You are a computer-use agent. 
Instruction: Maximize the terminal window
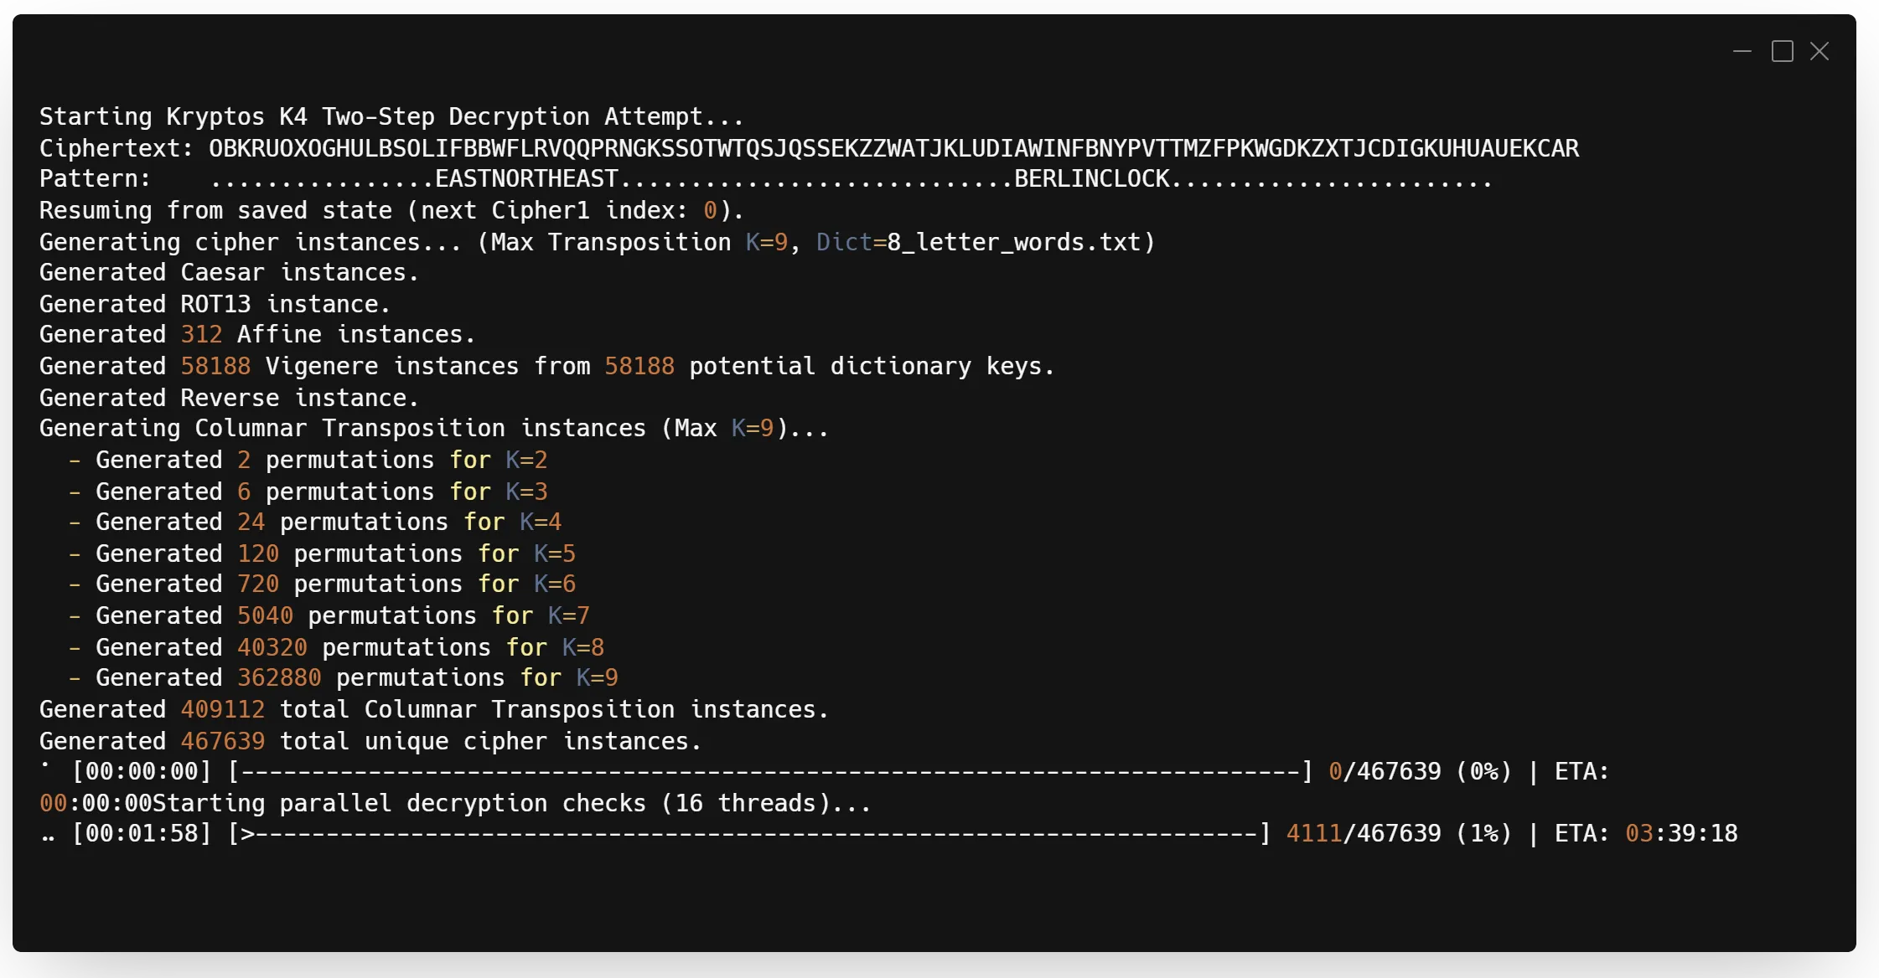pos(1782,51)
